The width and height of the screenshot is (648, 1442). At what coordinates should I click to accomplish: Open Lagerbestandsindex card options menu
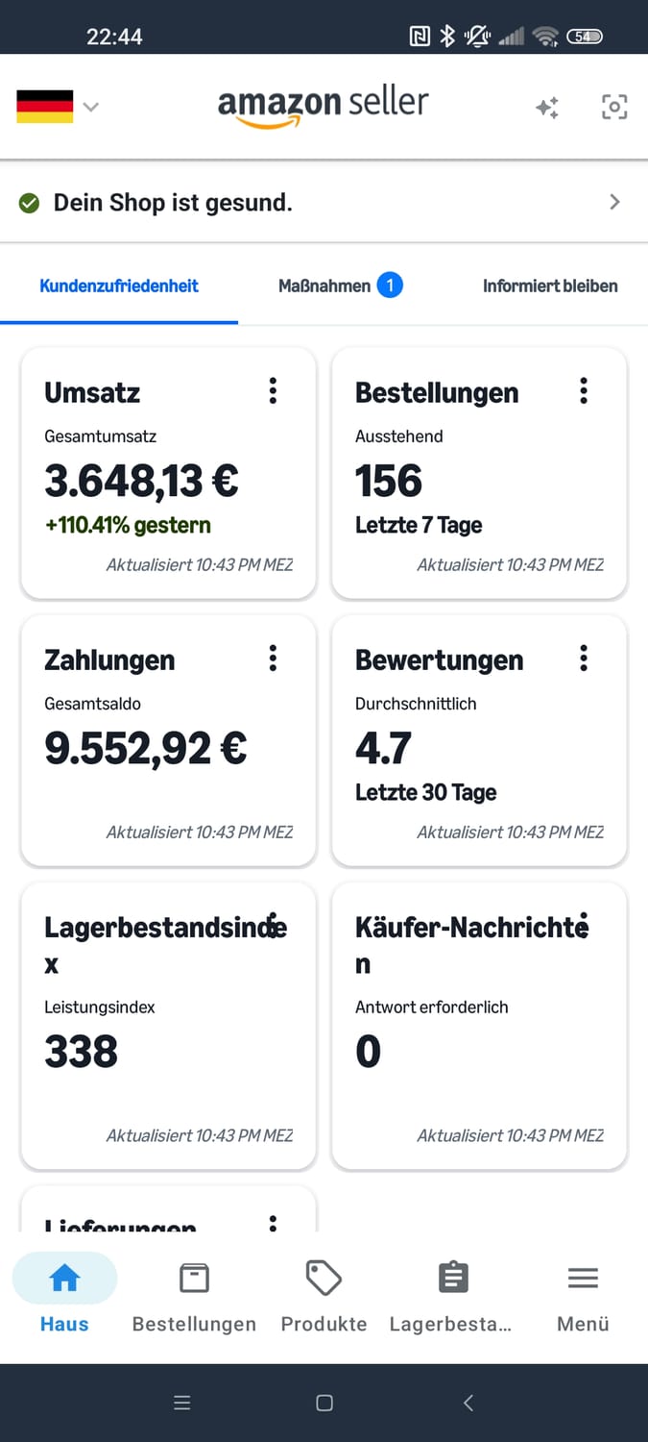click(x=274, y=925)
